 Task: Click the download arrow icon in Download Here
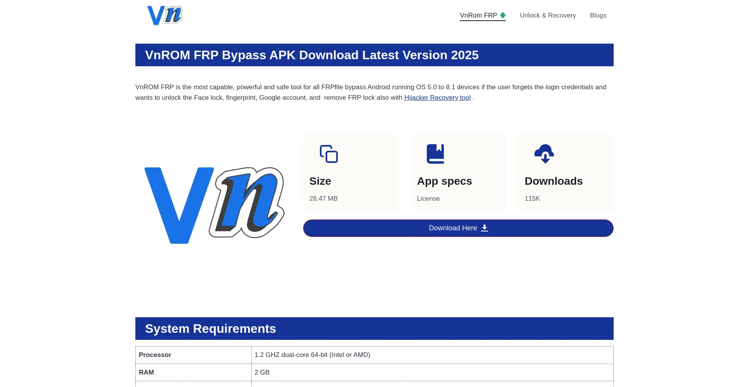pos(485,228)
